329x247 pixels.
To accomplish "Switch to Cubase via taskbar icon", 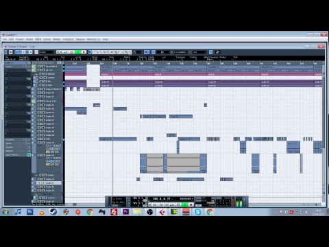I will click(x=162, y=212).
